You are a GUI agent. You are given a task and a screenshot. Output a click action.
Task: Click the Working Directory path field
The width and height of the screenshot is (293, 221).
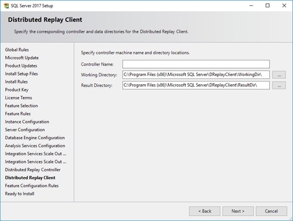point(196,75)
